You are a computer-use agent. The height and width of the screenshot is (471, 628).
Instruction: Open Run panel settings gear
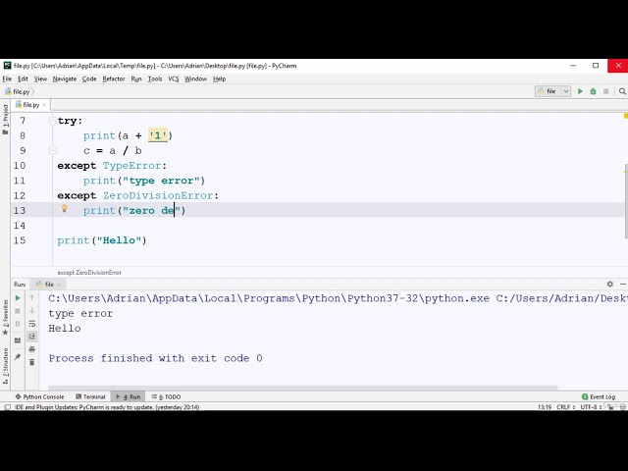coord(610,284)
